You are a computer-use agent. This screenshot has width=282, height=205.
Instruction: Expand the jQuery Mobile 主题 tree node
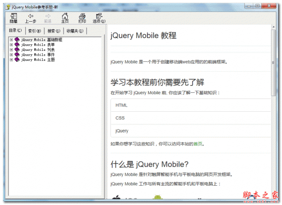(x=11, y=60)
